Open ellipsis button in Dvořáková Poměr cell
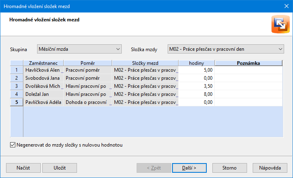 [110, 89]
